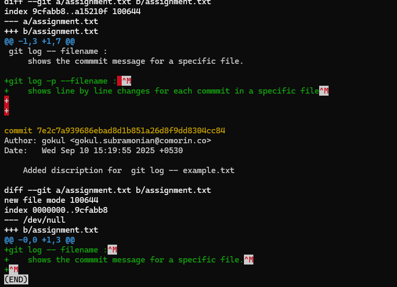The image size is (397, 287).
Task: Click the "index 0000000..9cfabb8" line
Action: [x=56, y=210]
